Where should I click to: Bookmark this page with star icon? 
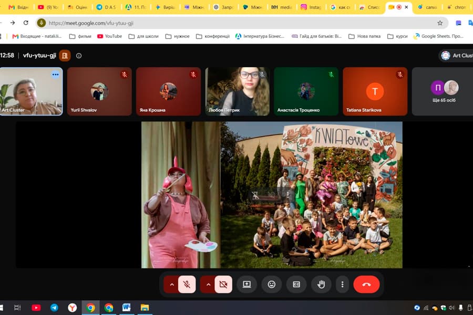tap(440, 23)
